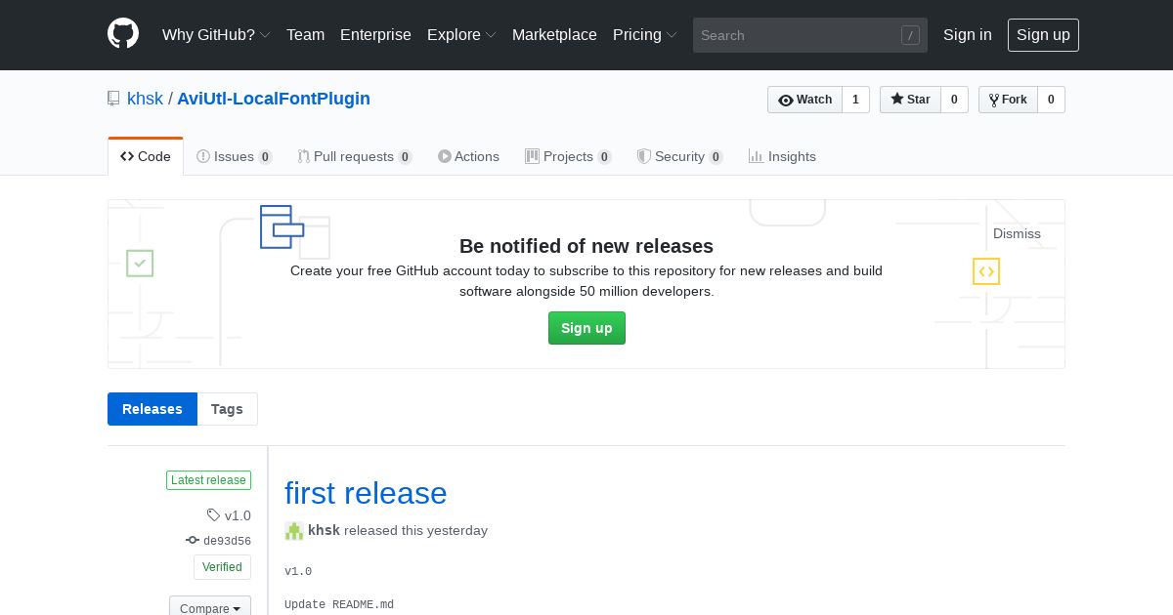The height and width of the screenshot is (615, 1173).
Task: Switch to the Tags view
Action: [x=227, y=409]
